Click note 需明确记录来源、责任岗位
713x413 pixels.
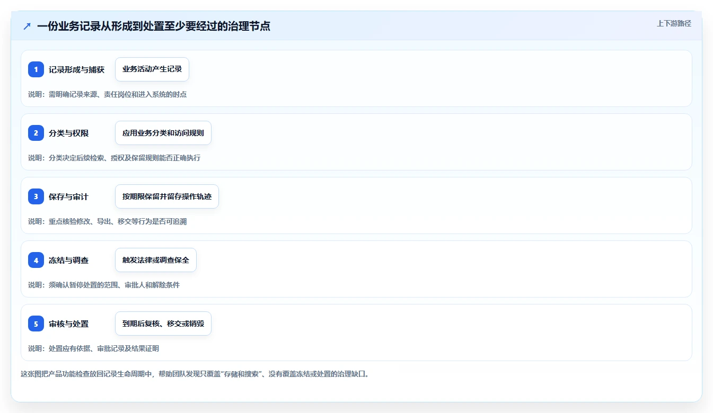(x=107, y=94)
